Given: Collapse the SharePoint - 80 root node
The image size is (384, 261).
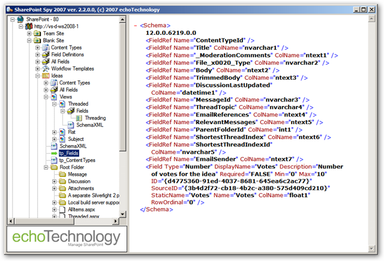Looking at the screenshot, I should (x=13, y=19).
